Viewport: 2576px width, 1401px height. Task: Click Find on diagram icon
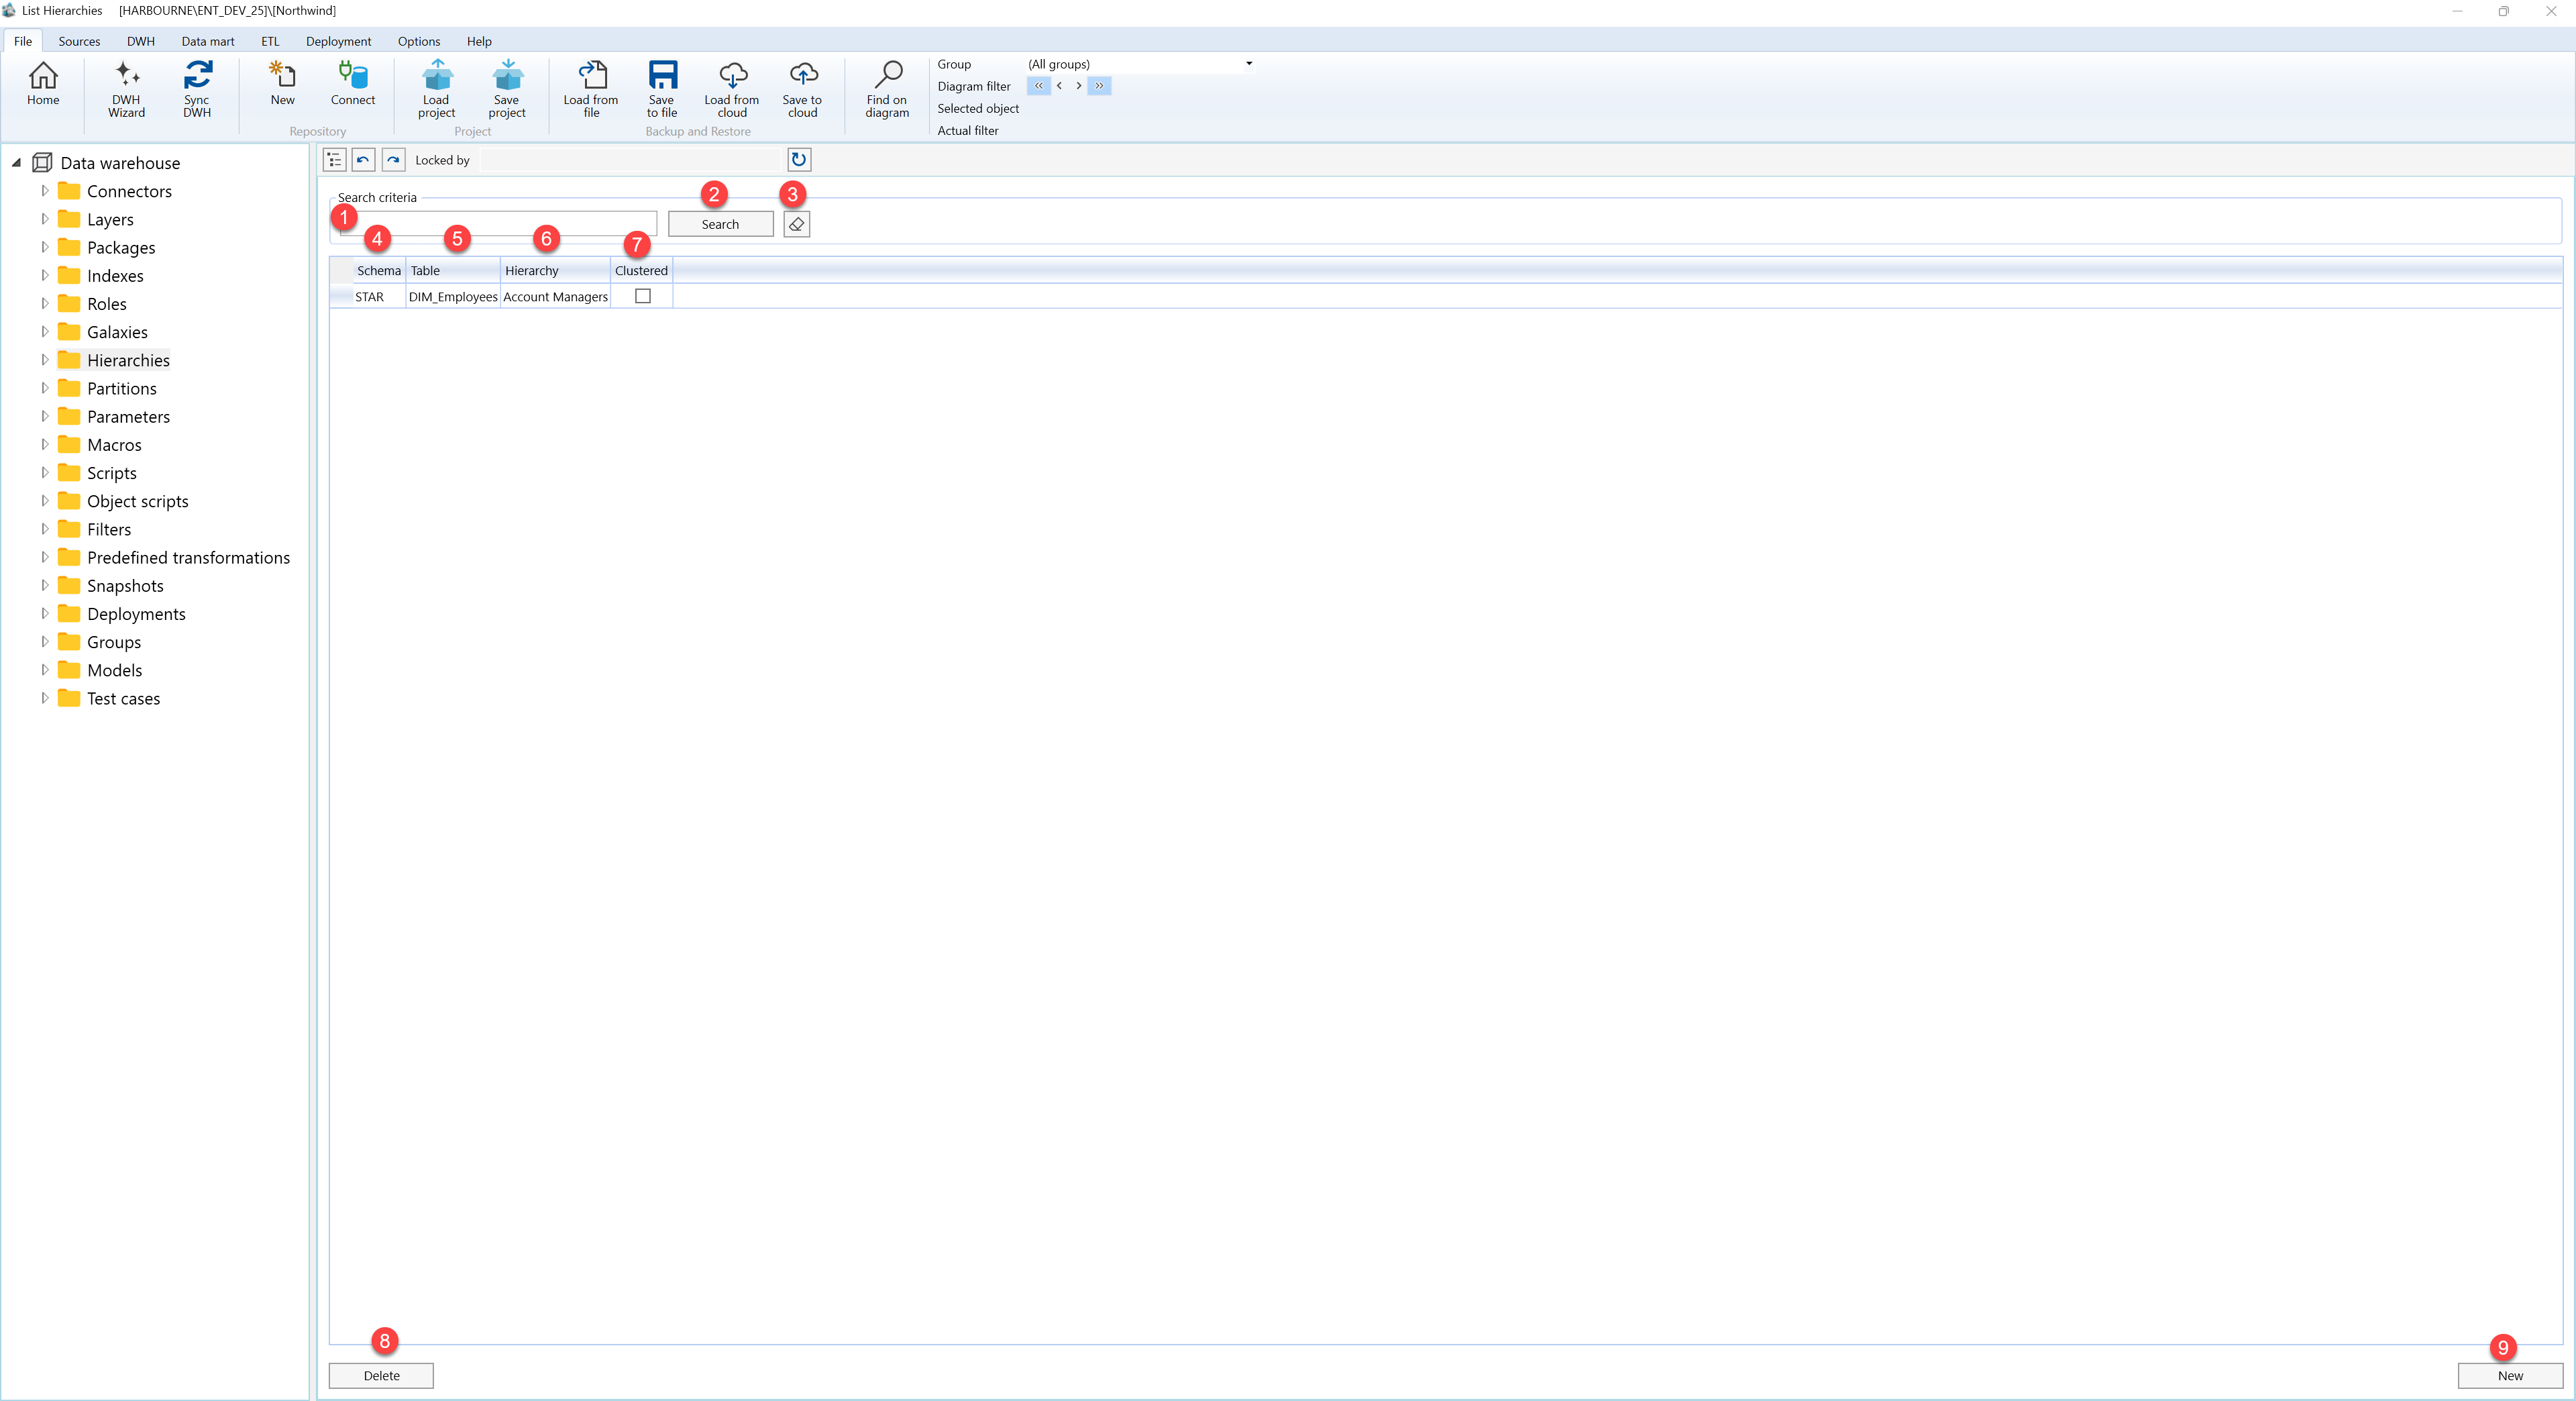click(x=887, y=90)
